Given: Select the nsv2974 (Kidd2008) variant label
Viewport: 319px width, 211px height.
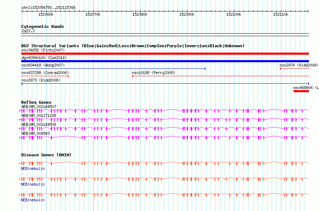Looking at the screenshot, I should point(299,65).
